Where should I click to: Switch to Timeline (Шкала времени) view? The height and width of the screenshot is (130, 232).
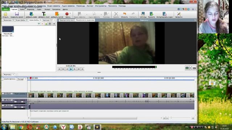(x=10, y=79)
